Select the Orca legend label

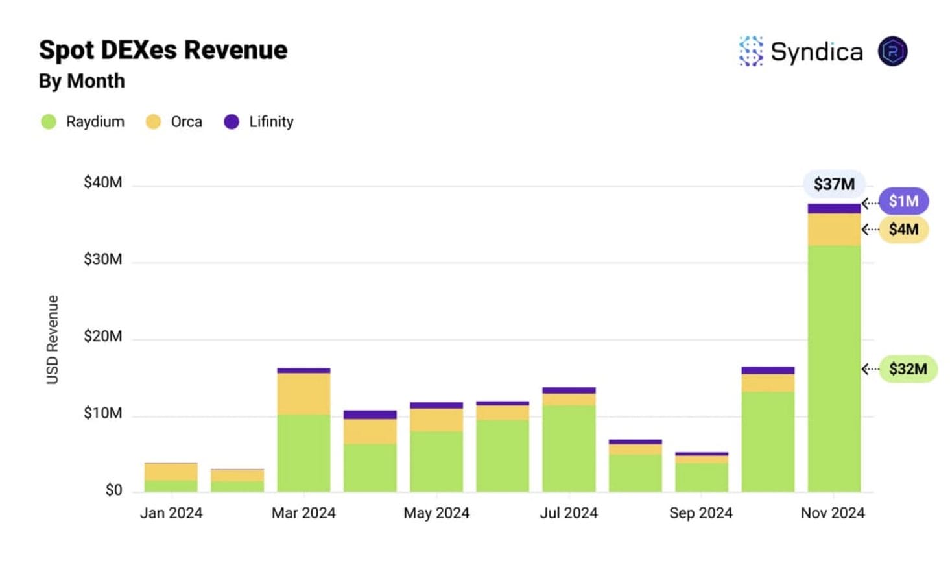click(x=187, y=122)
